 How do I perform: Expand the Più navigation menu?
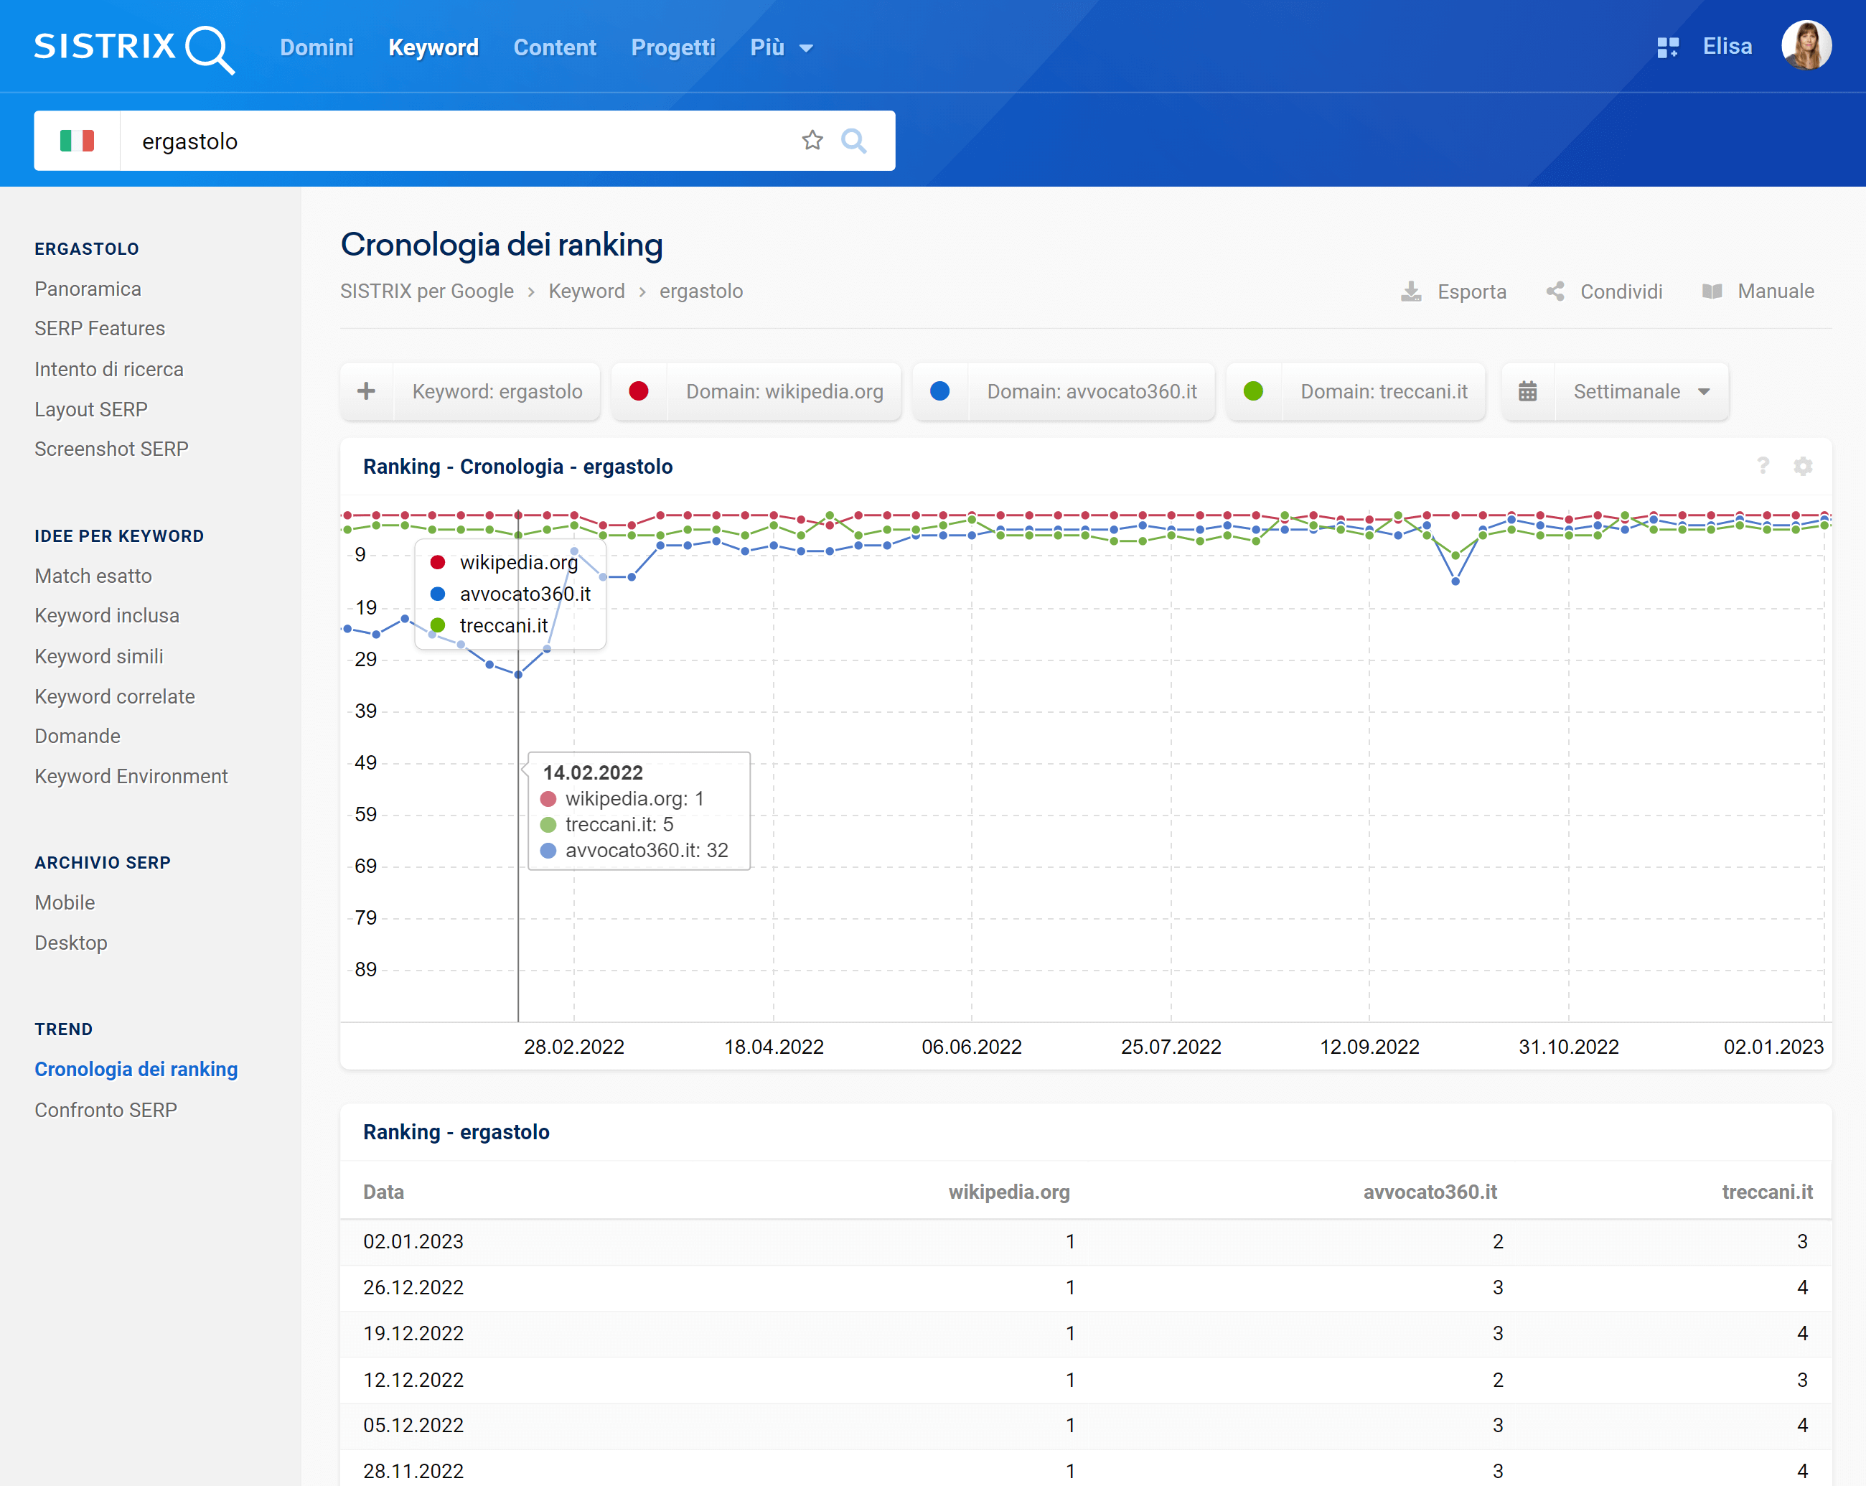click(x=779, y=47)
